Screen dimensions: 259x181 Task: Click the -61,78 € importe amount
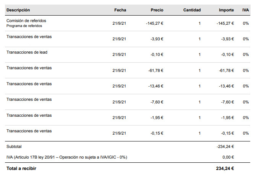[225, 70]
